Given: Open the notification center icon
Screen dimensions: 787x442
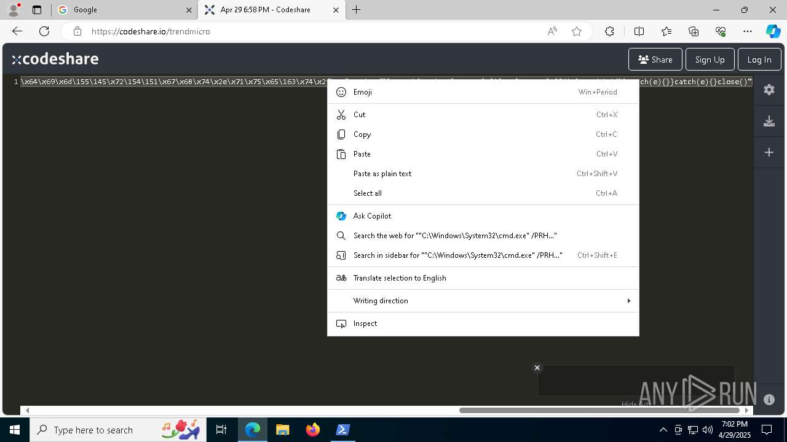Looking at the screenshot, I should [767, 430].
